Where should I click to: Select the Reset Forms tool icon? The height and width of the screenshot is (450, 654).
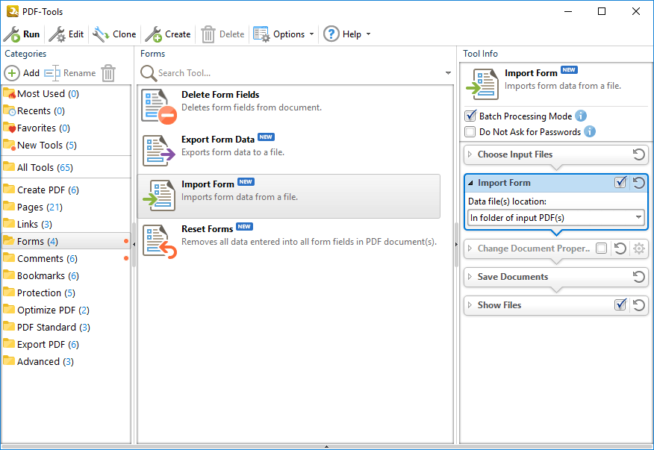[159, 241]
